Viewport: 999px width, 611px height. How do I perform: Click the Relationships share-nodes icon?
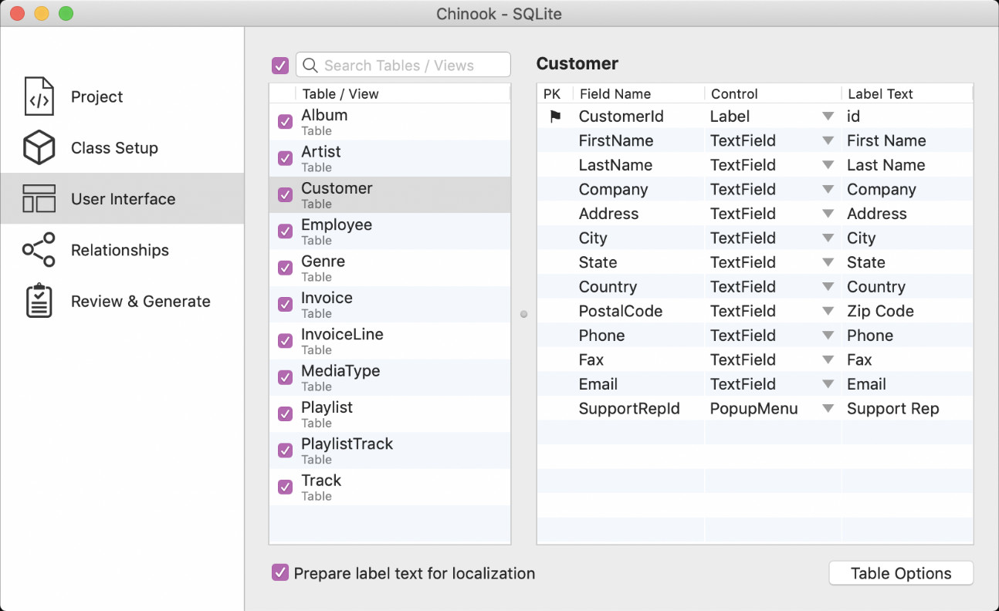[39, 250]
